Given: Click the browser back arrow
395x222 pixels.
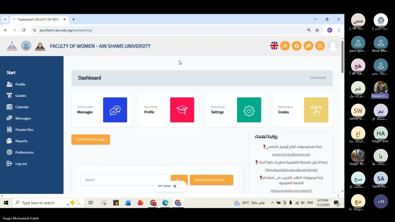Looking at the screenshot, I should tap(6, 30).
